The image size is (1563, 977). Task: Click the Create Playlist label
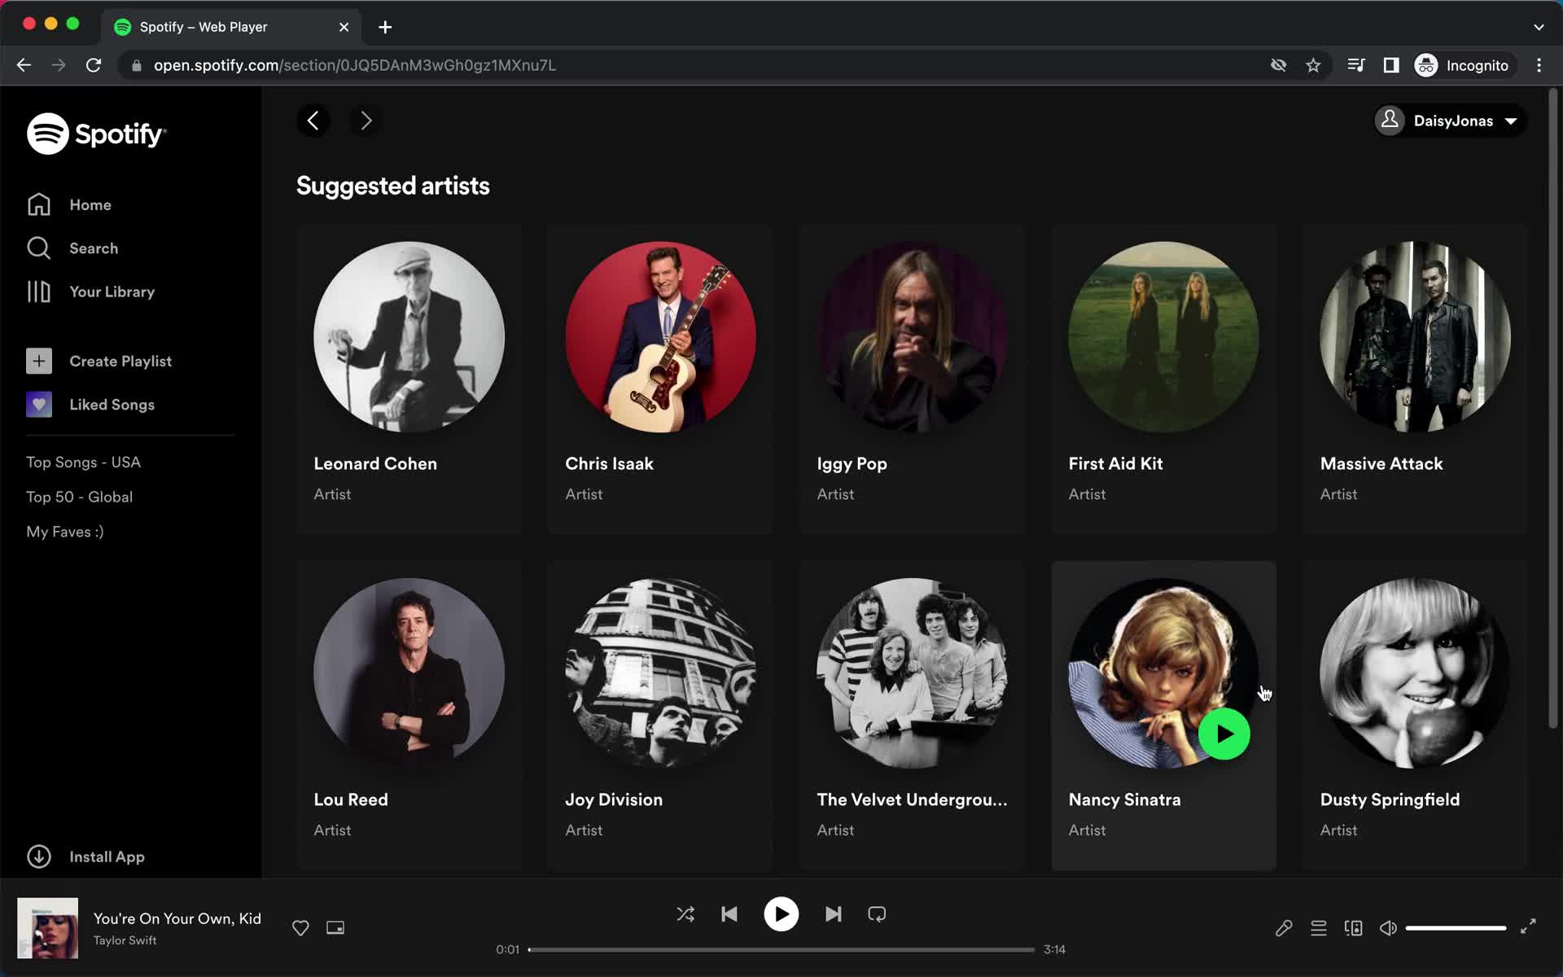(120, 361)
